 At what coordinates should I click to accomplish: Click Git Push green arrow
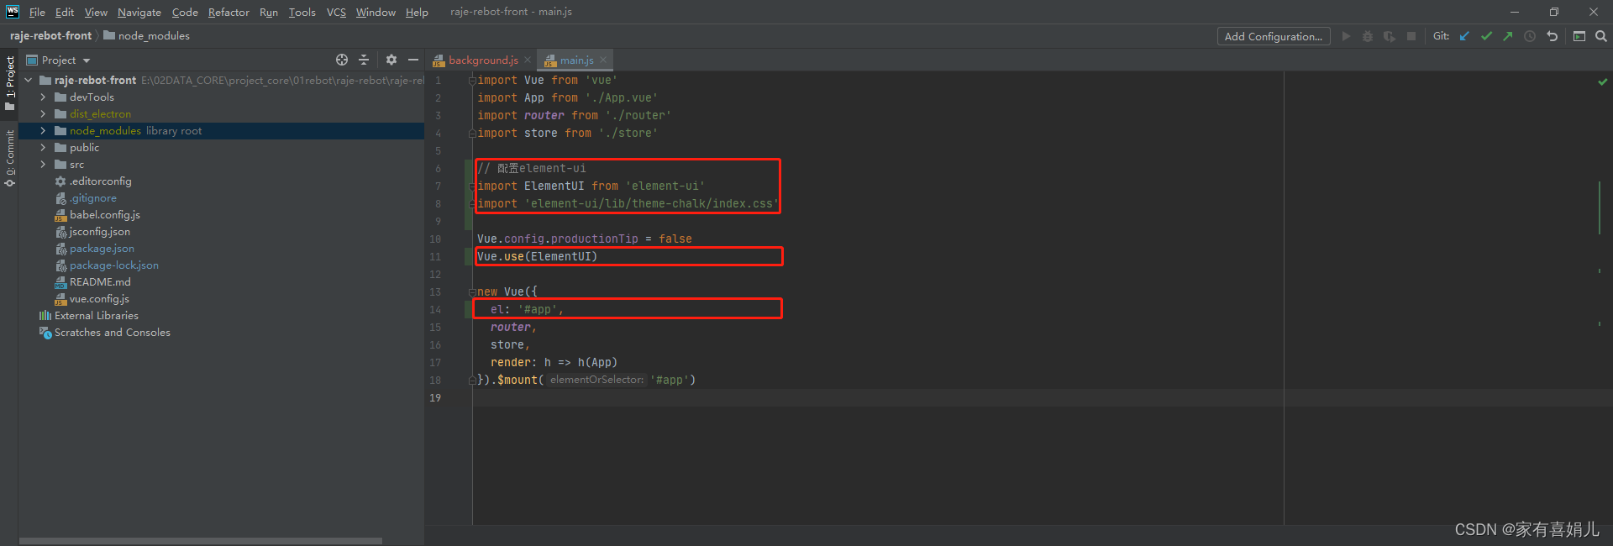tap(1508, 36)
